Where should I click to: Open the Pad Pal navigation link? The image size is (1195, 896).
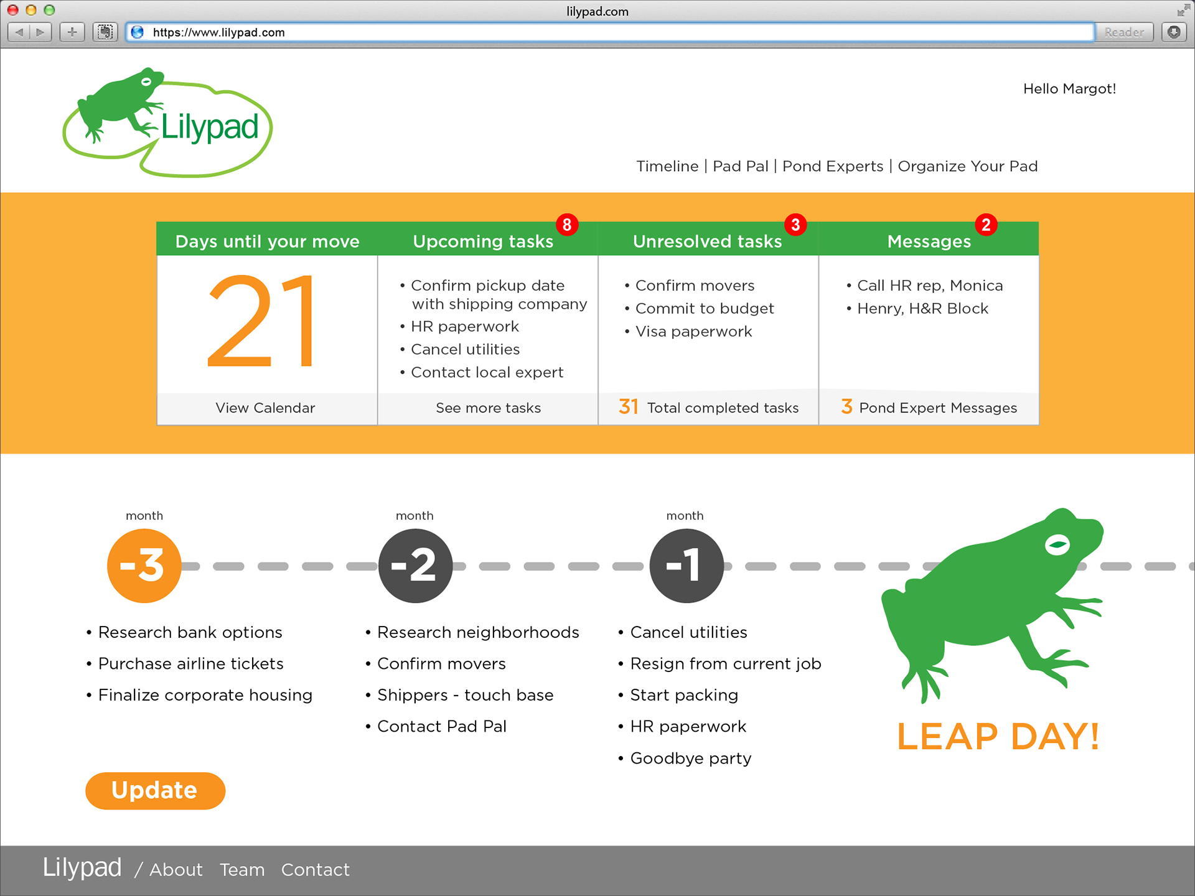click(741, 167)
